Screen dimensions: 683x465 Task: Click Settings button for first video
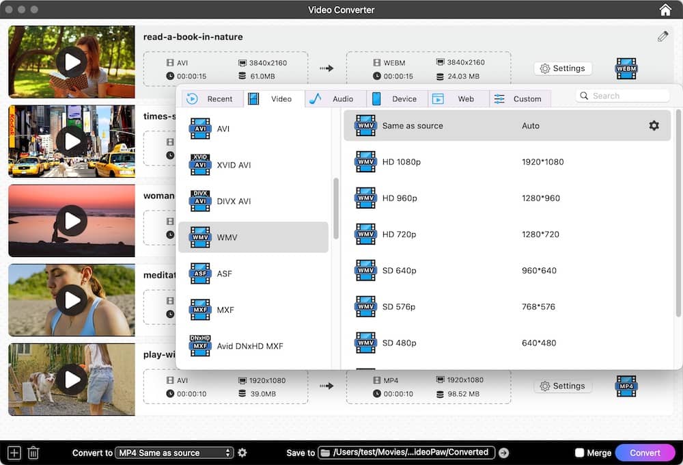point(563,68)
